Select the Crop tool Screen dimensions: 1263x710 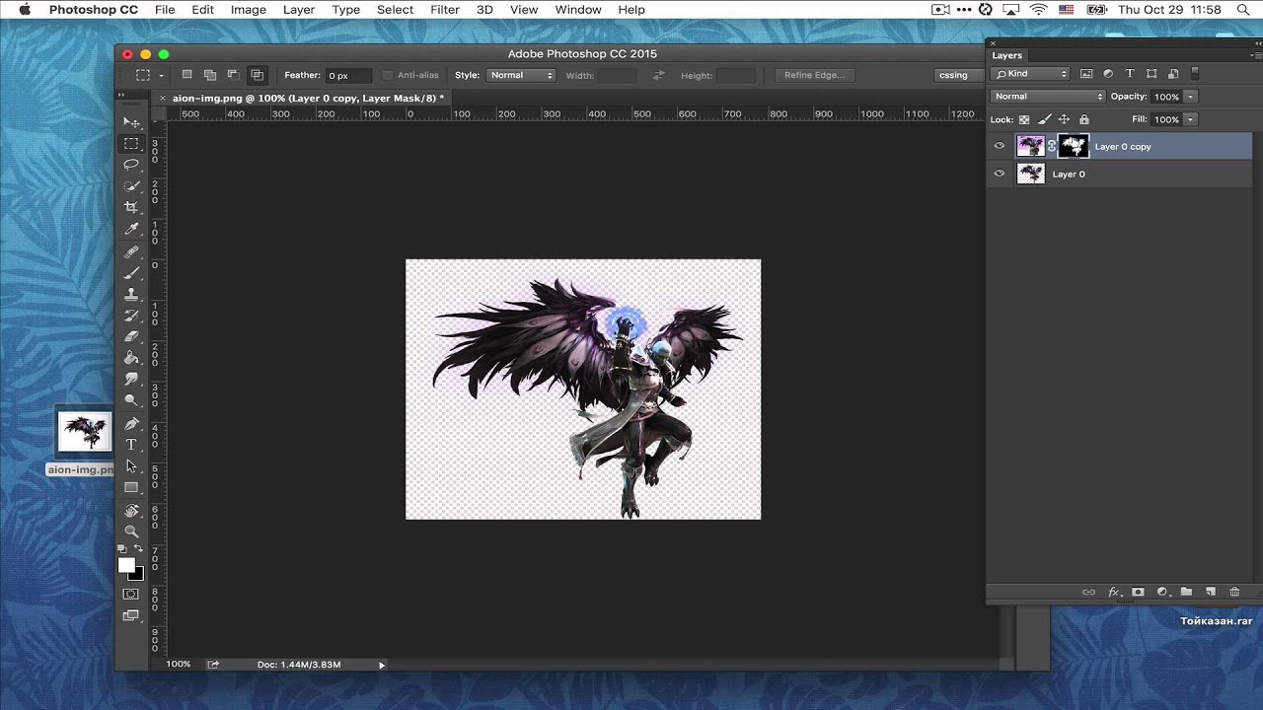131,207
